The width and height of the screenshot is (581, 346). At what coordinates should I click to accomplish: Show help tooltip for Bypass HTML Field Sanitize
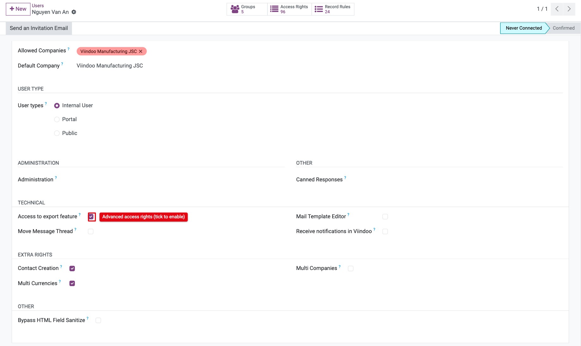(87, 318)
